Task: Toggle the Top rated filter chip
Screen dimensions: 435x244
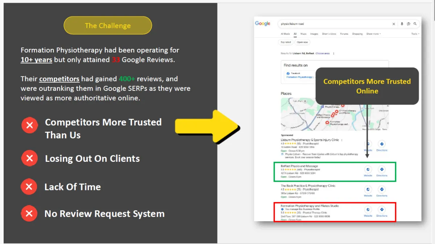Action: coord(286,42)
